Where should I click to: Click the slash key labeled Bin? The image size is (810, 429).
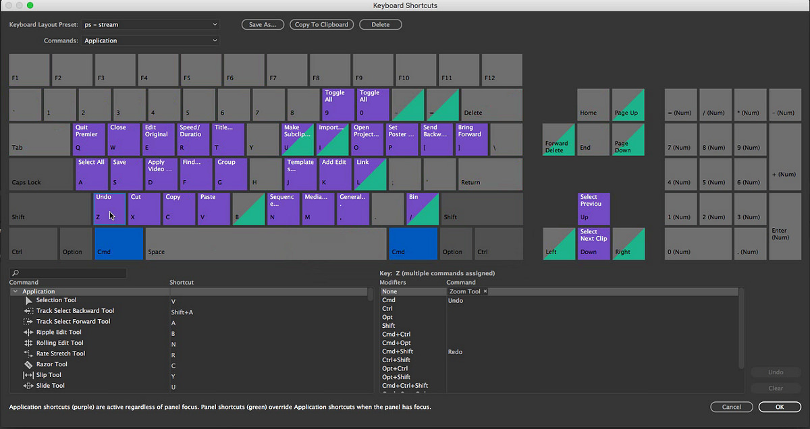(423, 208)
